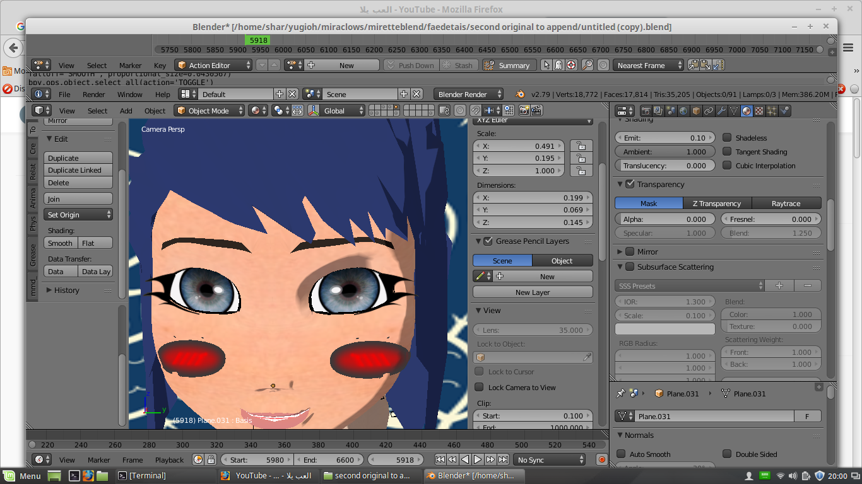
Task: Open the SSS Presets dropdown
Action: [690, 286]
